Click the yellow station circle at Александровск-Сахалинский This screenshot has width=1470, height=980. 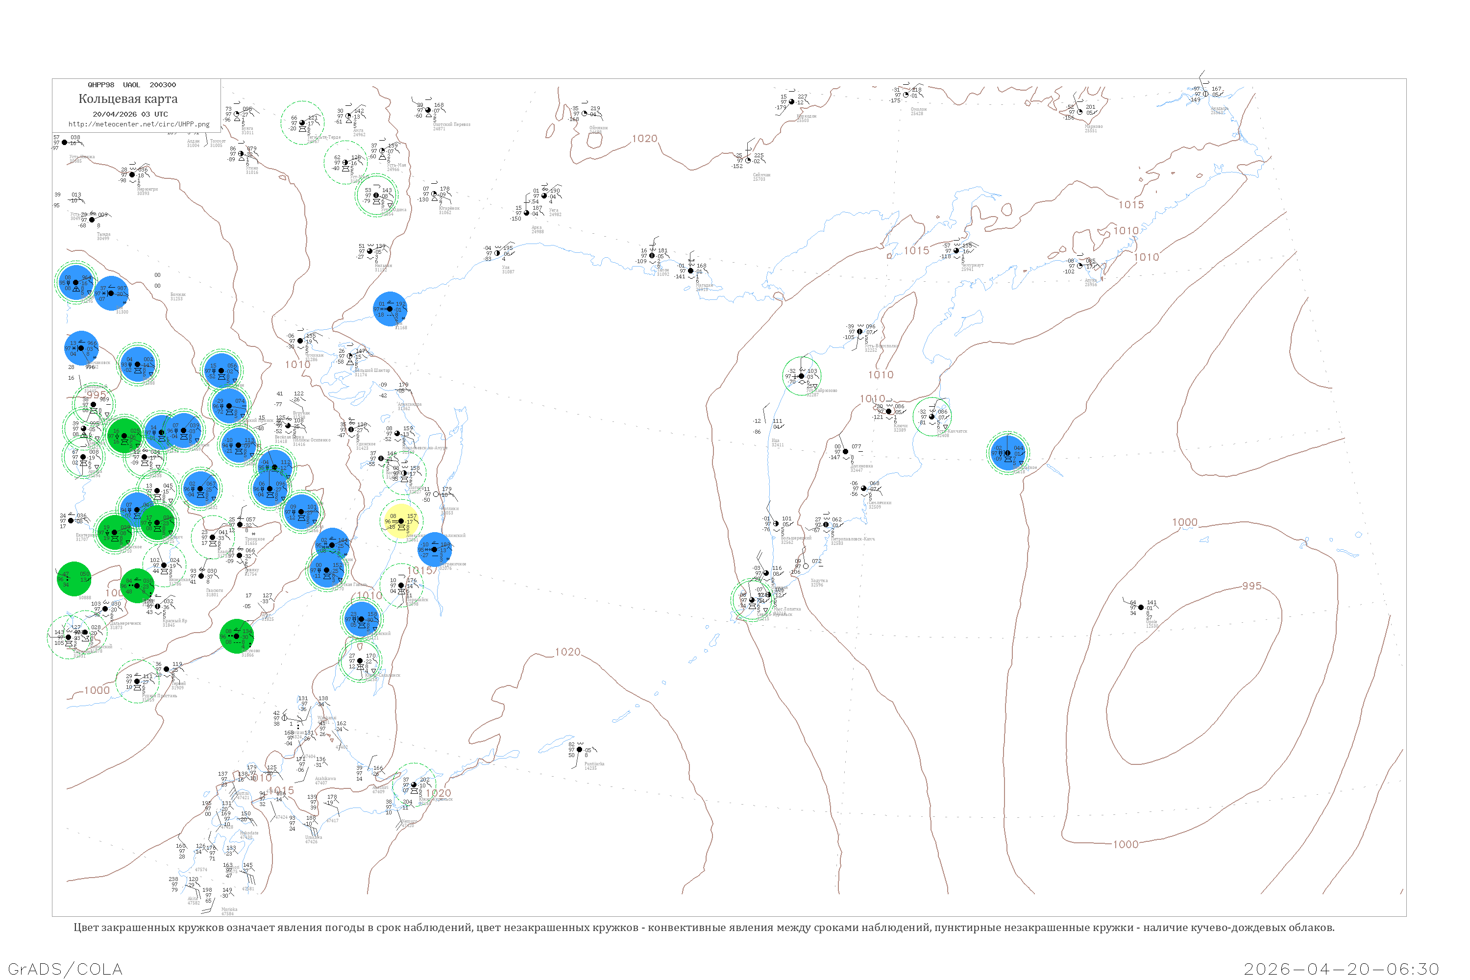(x=401, y=520)
